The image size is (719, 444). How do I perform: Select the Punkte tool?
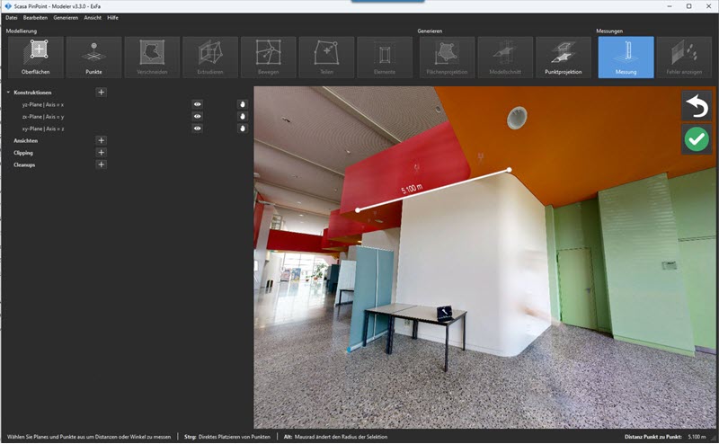[x=94, y=58]
